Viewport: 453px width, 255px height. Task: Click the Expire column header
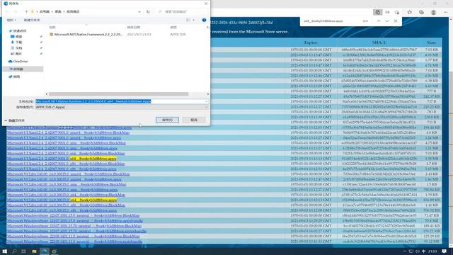point(311,42)
